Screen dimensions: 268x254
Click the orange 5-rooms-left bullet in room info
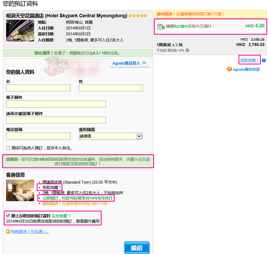click(76, 203)
